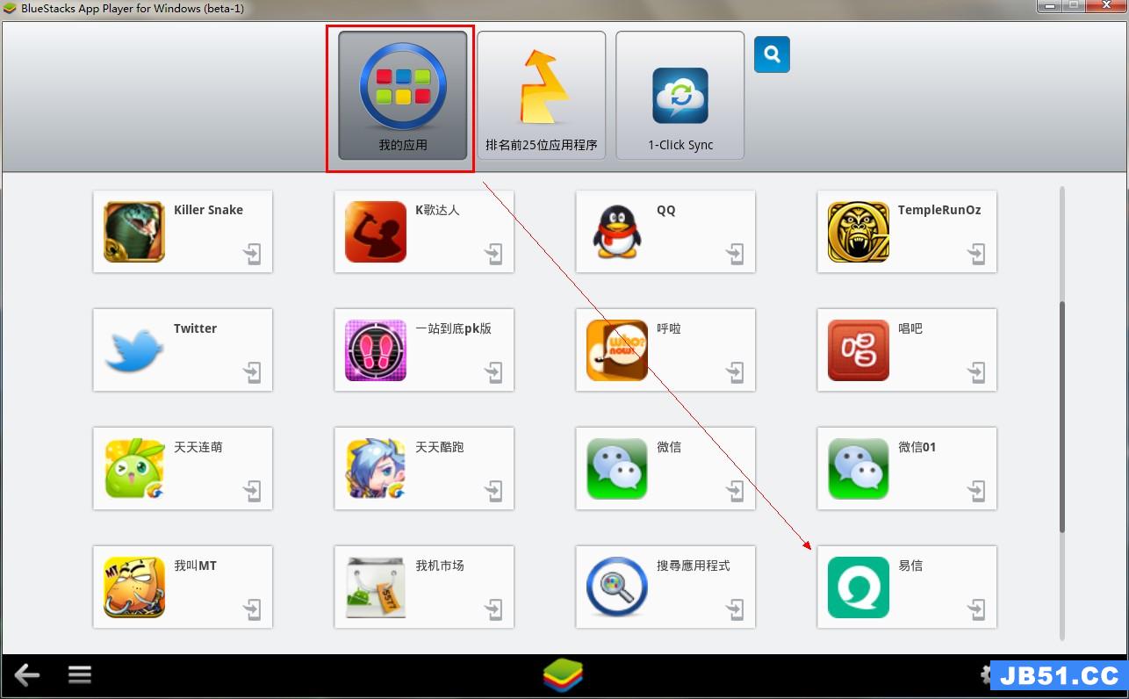This screenshot has width=1129, height=699.
Task: Launch the 易信 app icon
Action: (x=859, y=587)
